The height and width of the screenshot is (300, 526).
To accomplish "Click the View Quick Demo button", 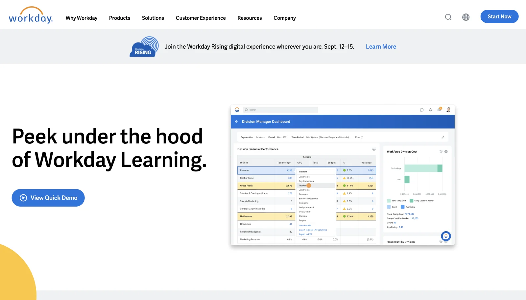I will pos(48,198).
